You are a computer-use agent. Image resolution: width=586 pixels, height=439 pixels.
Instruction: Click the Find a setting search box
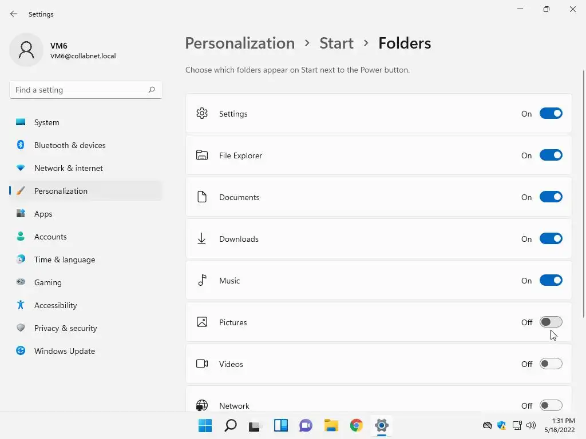tap(79, 90)
